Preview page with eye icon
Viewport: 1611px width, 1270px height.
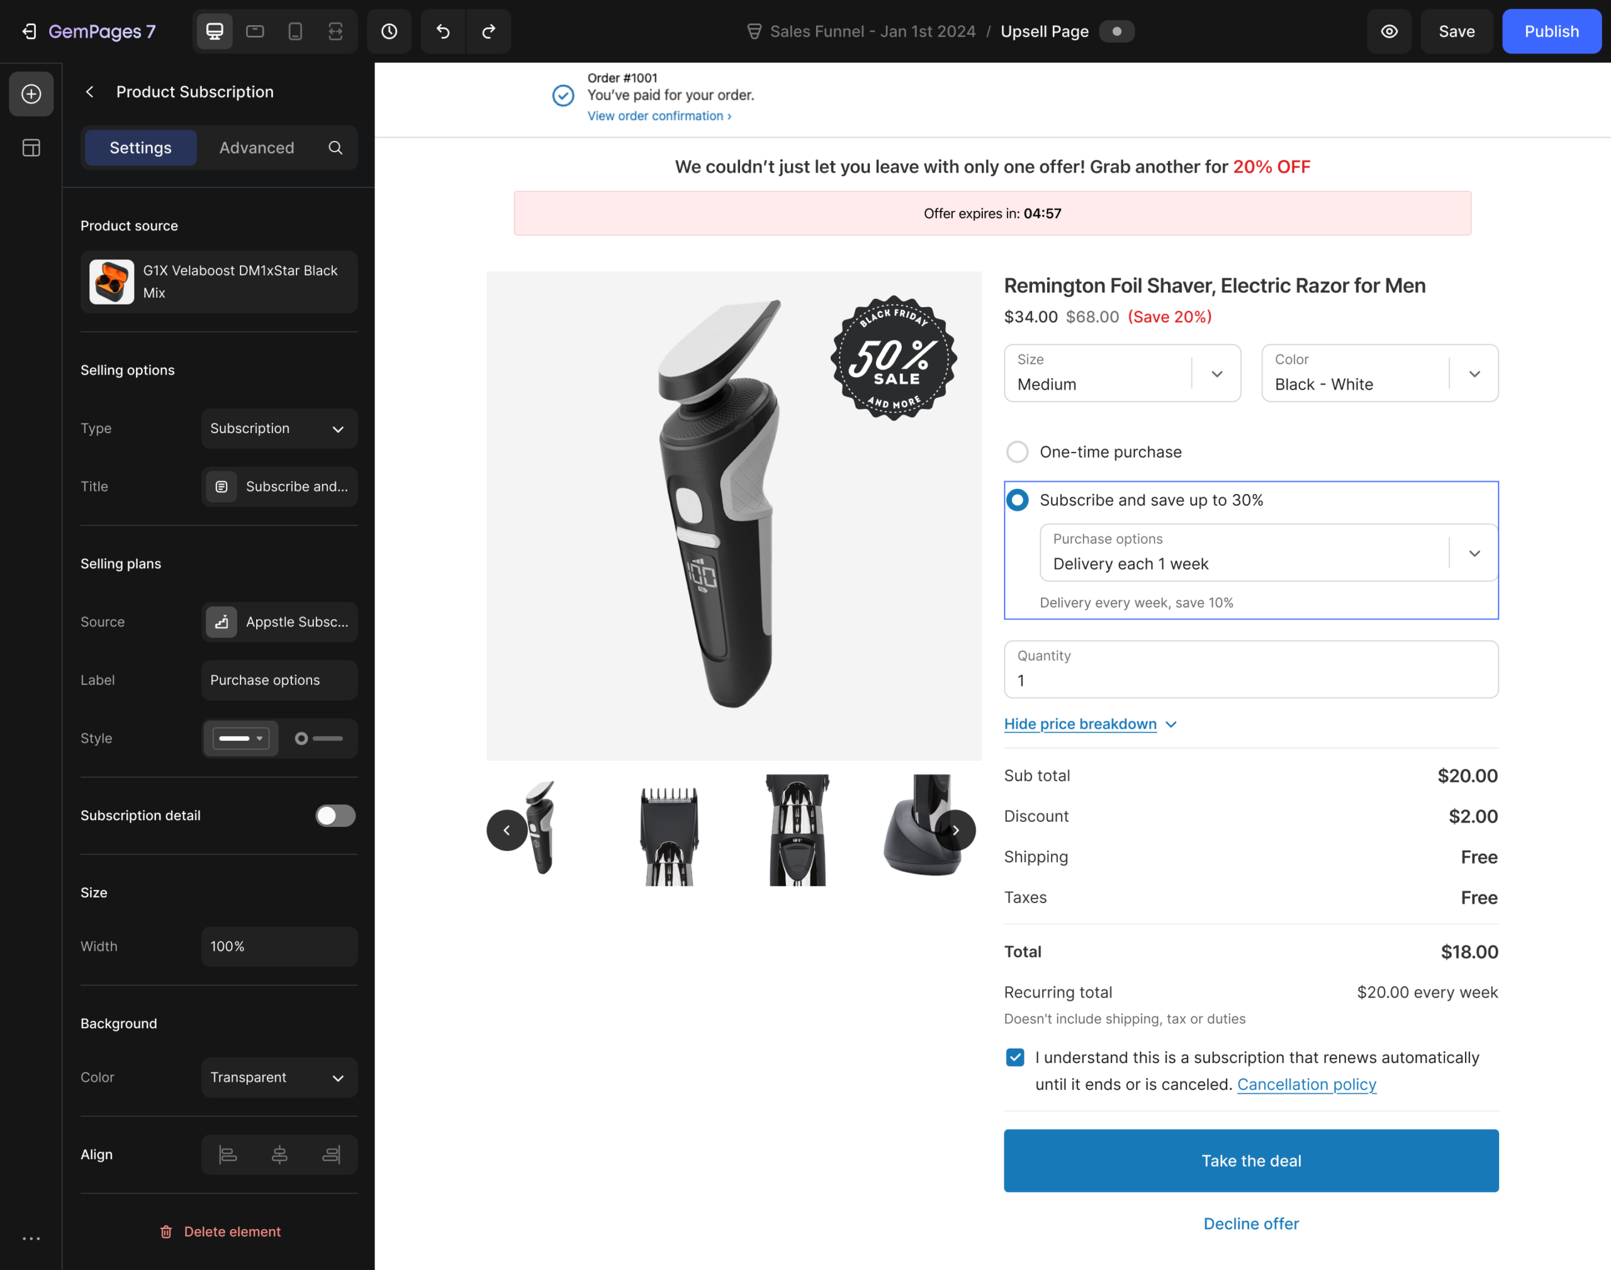[1389, 31]
